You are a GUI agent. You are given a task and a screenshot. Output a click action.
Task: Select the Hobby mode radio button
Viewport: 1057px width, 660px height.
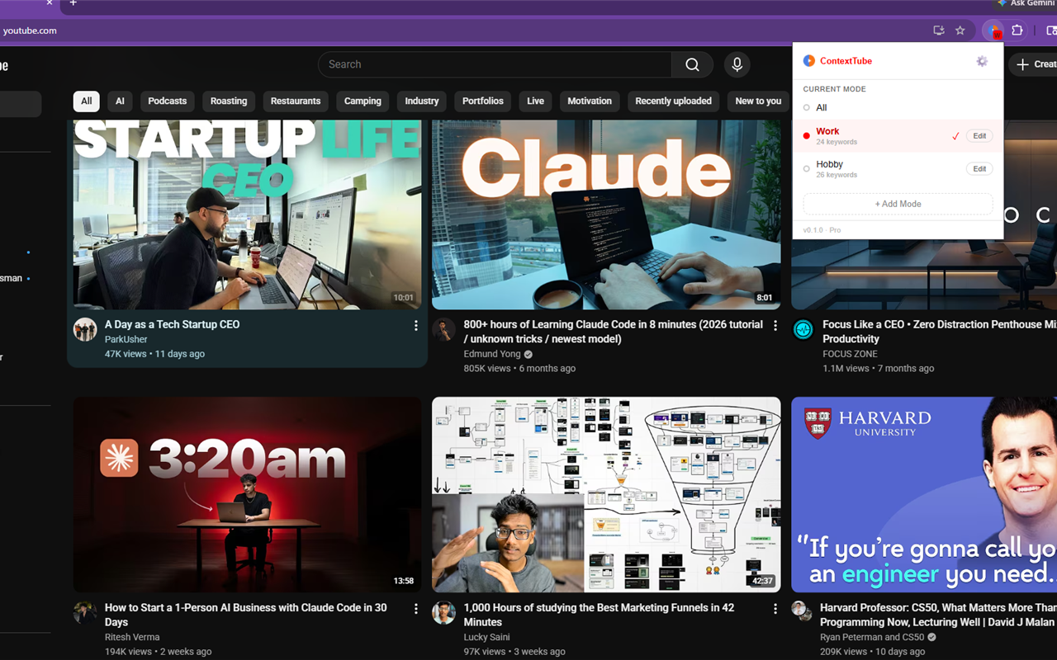coord(807,168)
